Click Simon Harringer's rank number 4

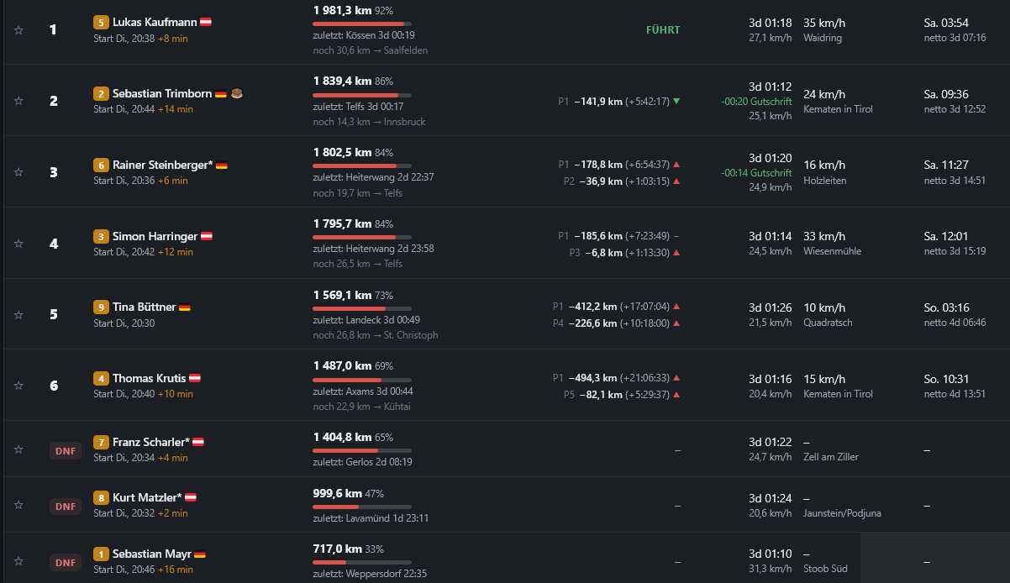tap(54, 244)
